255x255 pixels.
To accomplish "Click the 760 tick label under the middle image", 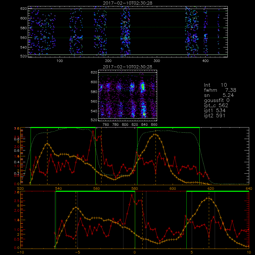I will (x=106, y=125).
